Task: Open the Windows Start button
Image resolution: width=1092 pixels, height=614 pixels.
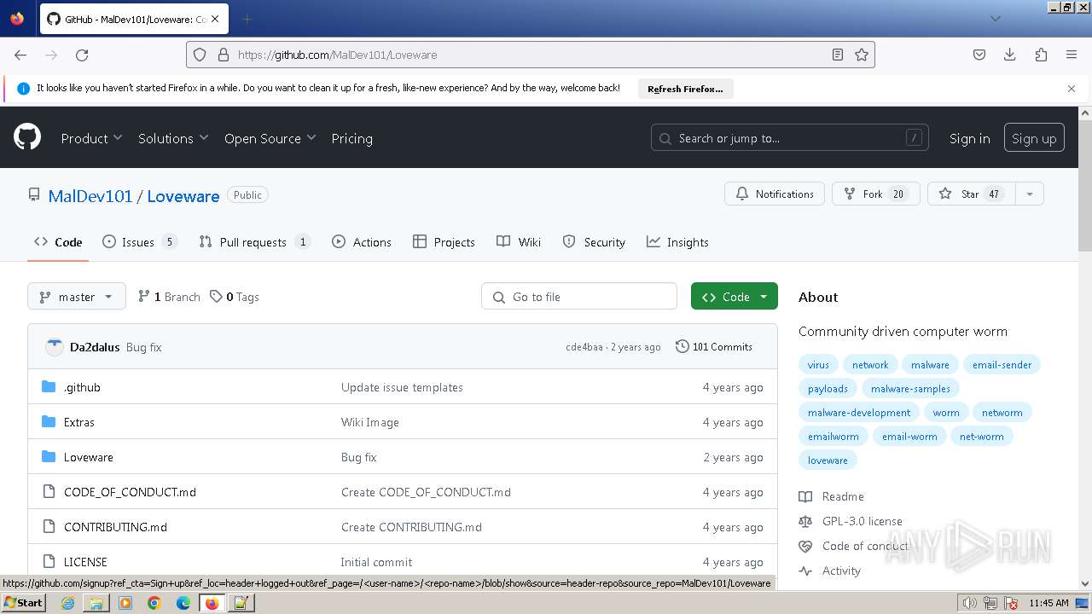Action: 23,603
